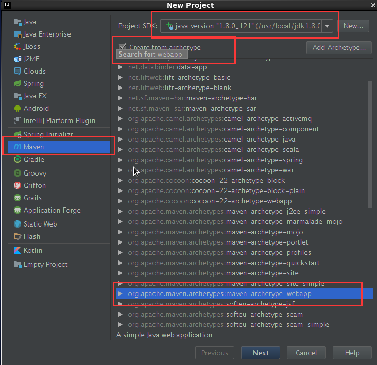Screen dimensions: 377x365
Task: Select the Groovy icon
Action: point(18,173)
